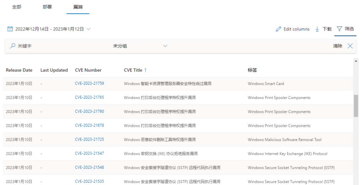Click the 下载 button
The width and height of the screenshot is (362, 185).
[323, 29]
